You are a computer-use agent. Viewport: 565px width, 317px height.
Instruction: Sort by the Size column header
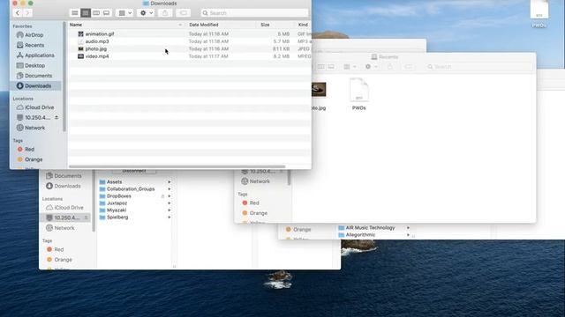coord(265,25)
